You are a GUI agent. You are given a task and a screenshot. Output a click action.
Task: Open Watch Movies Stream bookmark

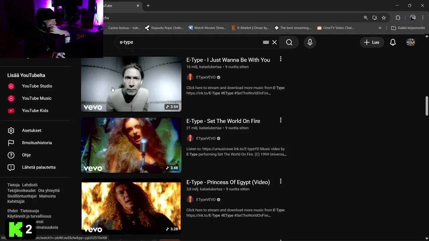click(x=207, y=28)
